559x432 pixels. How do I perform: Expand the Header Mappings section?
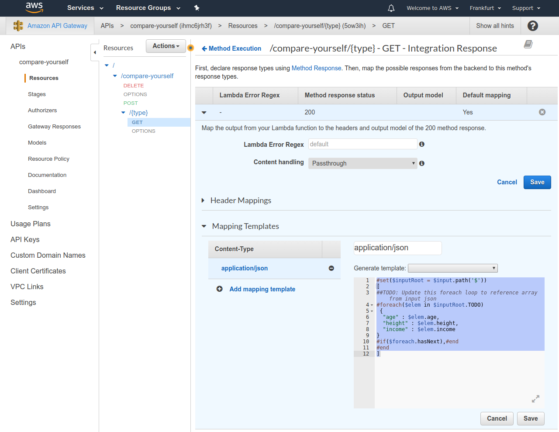(203, 200)
